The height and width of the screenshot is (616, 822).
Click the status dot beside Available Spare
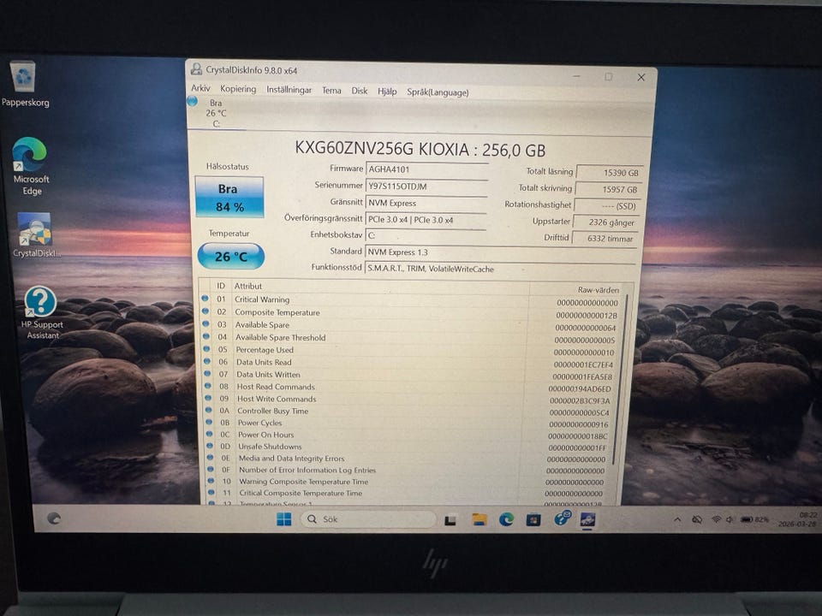point(205,323)
